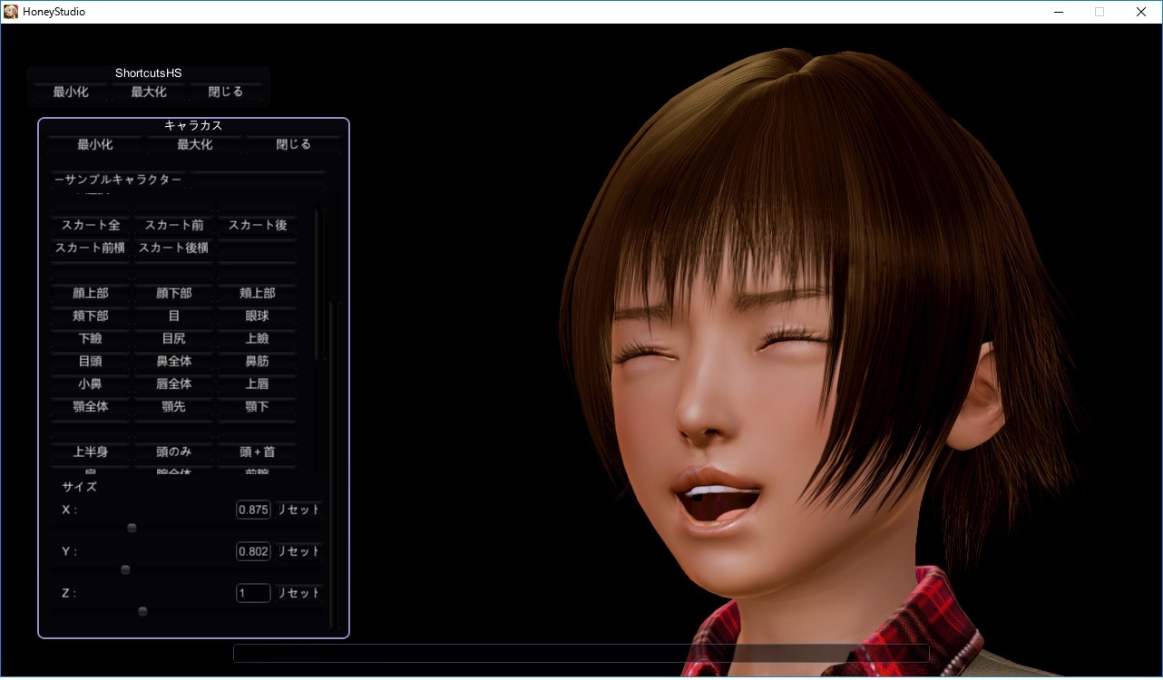Screen dimensions: 1163x680
Task: Choose the 上半身 upper body button
Action: coord(91,452)
